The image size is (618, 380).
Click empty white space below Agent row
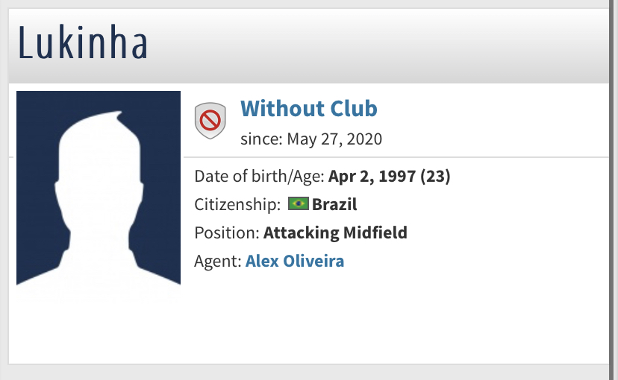(x=396, y=320)
